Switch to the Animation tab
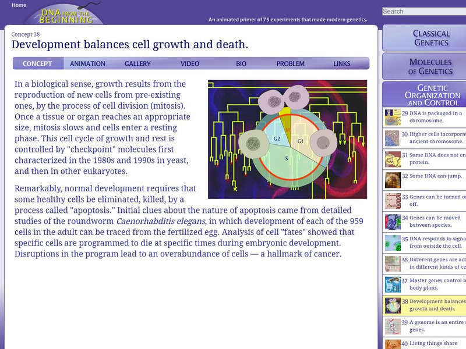The height and width of the screenshot is (349, 466). click(x=87, y=64)
